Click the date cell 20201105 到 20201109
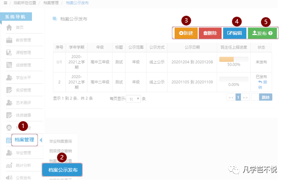Viewport: 286px width, 182px height. [x=192, y=82]
